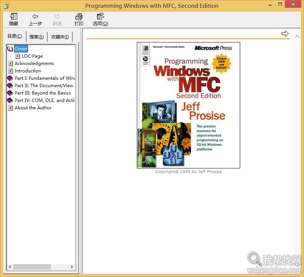The height and width of the screenshot is (277, 304).
Task: Open the Introduction topic
Action: [28, 71]
